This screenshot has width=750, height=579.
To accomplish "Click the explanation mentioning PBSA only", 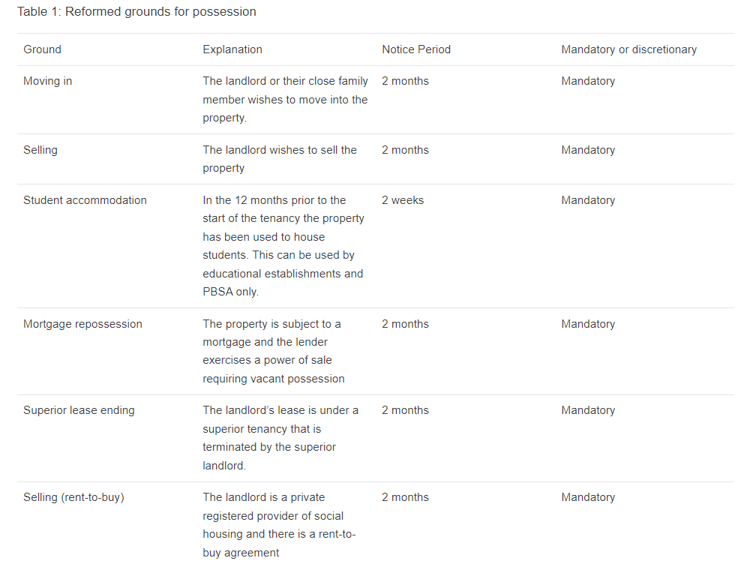I will click(x=283, y=246).
